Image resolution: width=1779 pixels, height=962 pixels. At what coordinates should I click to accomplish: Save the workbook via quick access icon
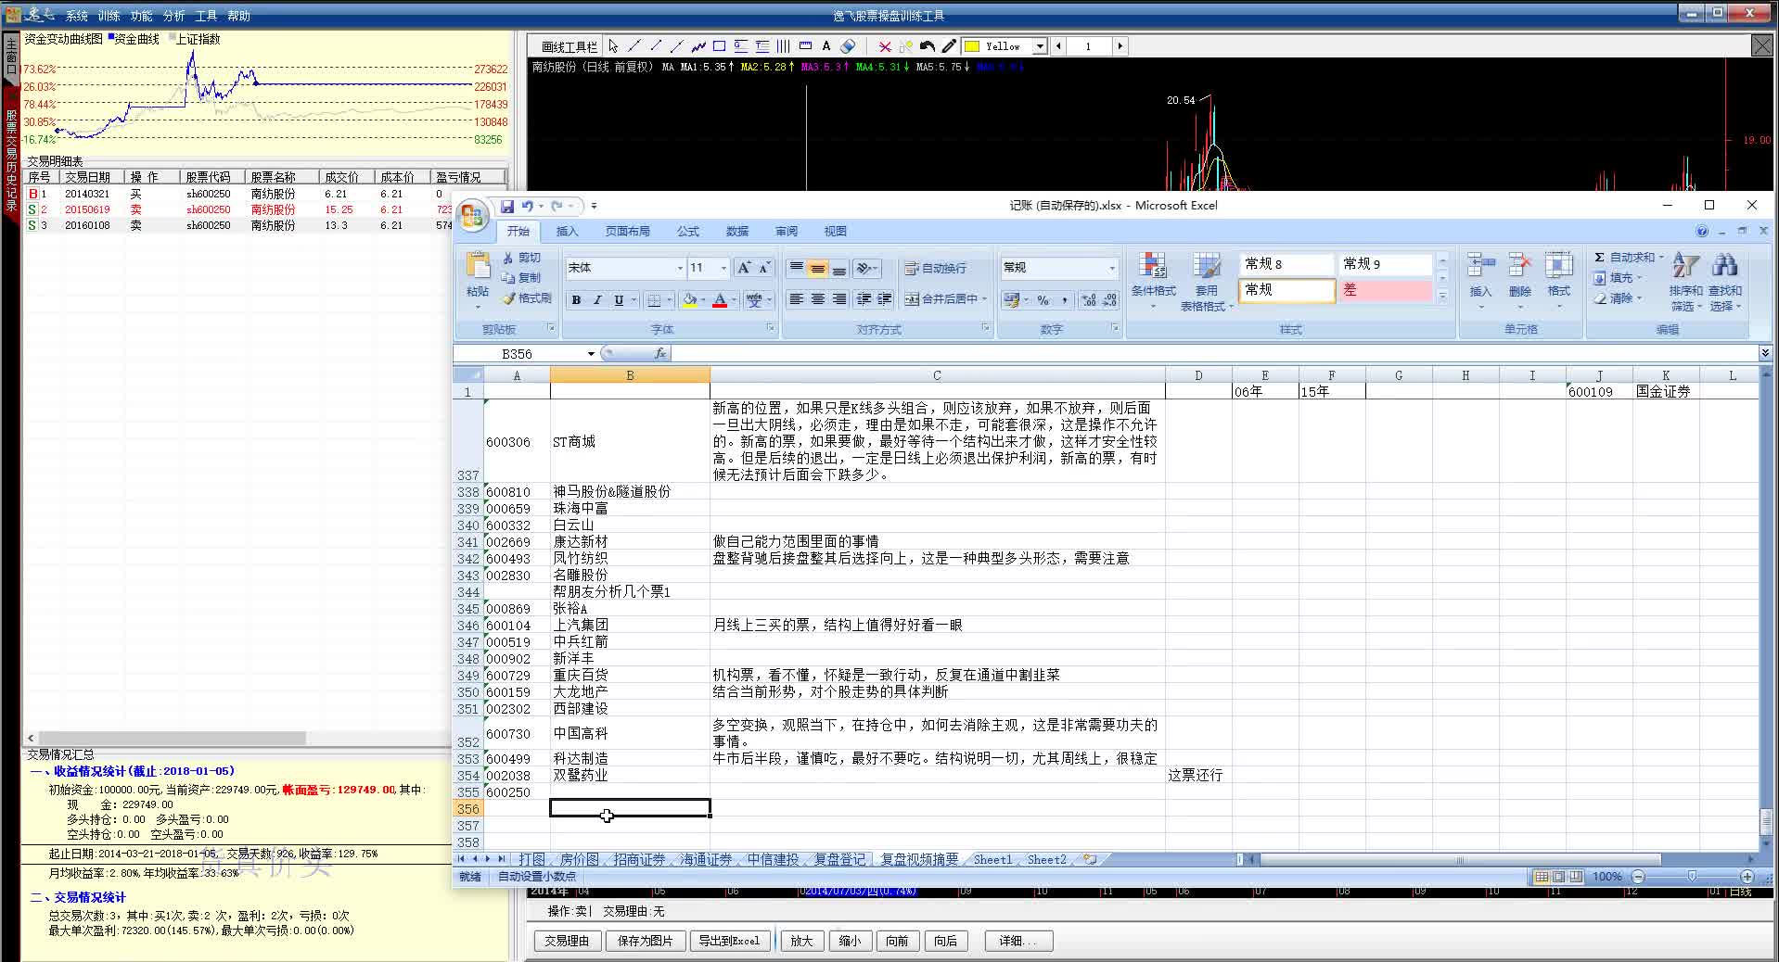pos(506,207)
